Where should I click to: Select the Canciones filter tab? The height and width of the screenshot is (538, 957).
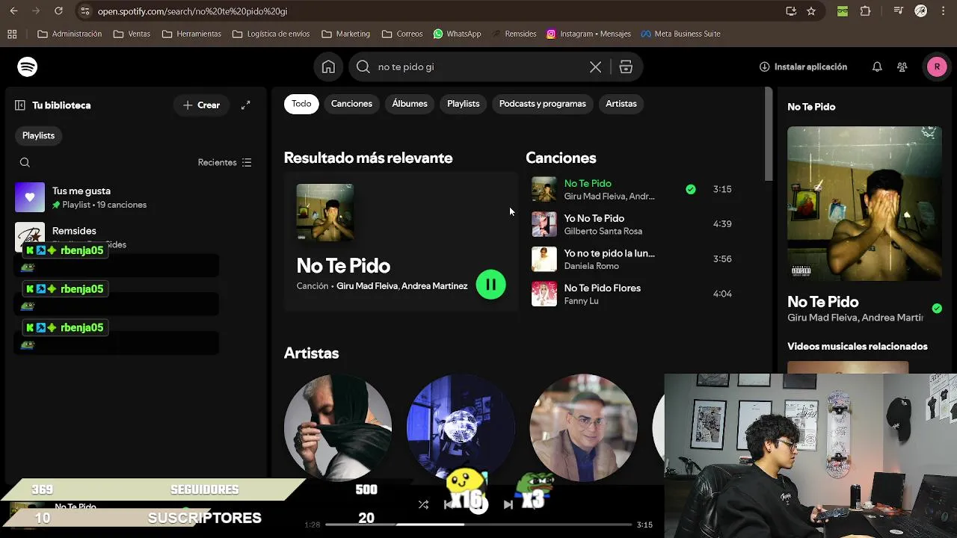click(x=351, y=104)
